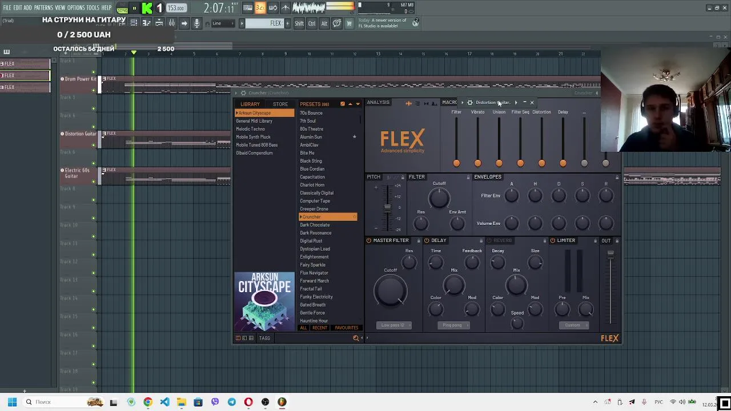
Task: Switch to the LIBRARY tab in FLEX
Action: (x=250, y=104)
